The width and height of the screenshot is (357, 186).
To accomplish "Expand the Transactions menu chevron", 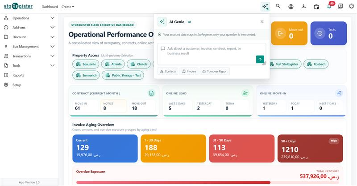I will point(52,56).
